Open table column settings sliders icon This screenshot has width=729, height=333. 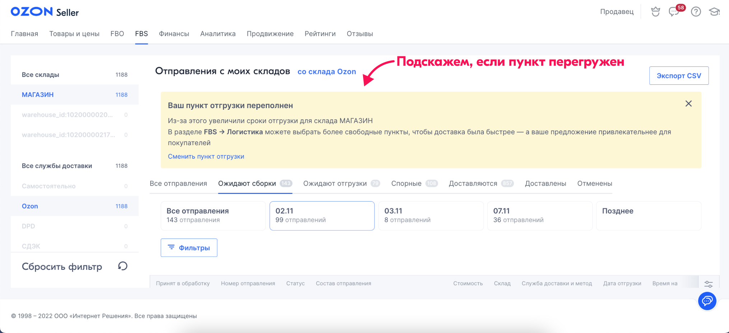pyautogui.click(x=708, y=284)
